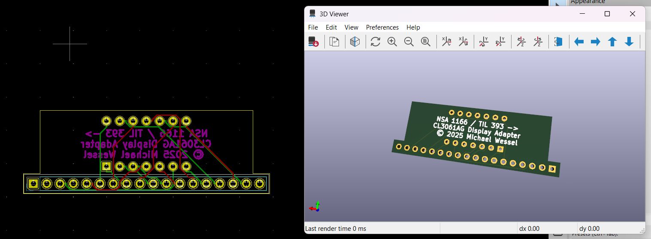Pan the board down with arrow
This screenshot has height=239, width=651.
tap(629, 42)
